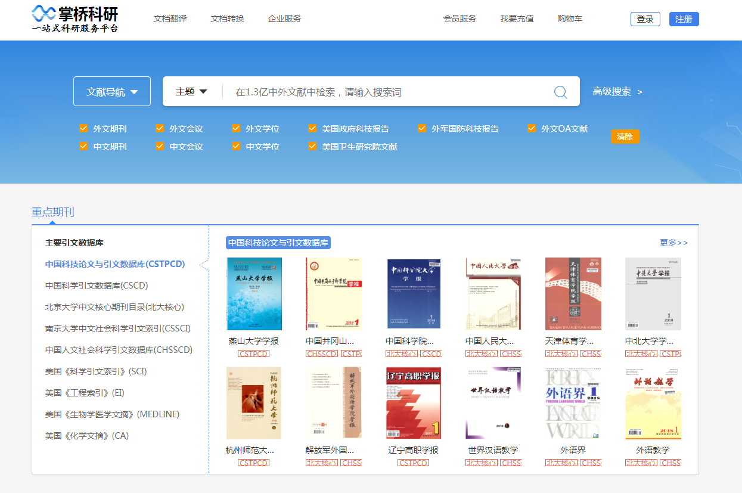The height and width of the screenshot is (493, 742).
Task: Click CSTPCD tag under 辽宁高职学报
Action: coord(414,463)
